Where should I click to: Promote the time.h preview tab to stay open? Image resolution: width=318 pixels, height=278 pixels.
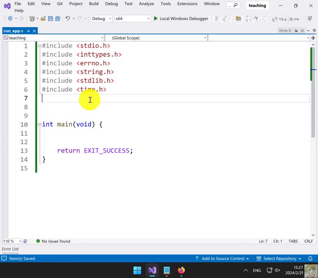click(296, 31)
